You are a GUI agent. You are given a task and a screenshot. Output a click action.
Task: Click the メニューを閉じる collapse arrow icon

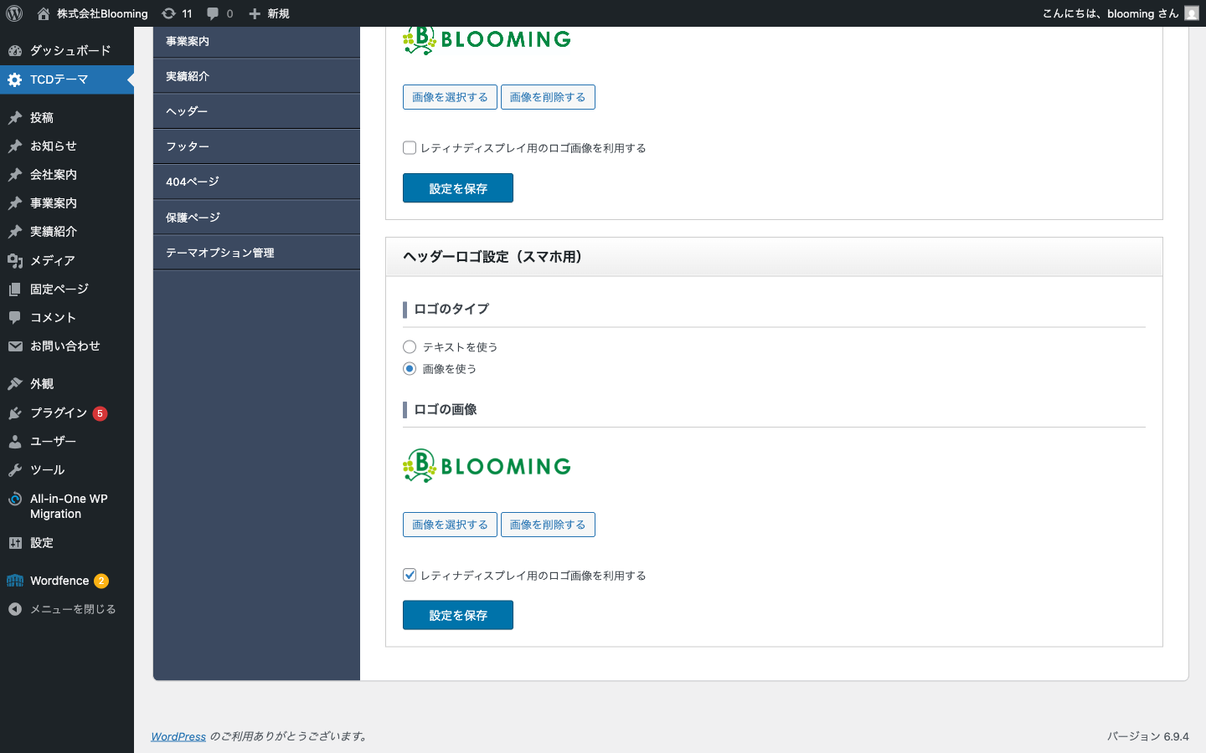tap(15, 609)
